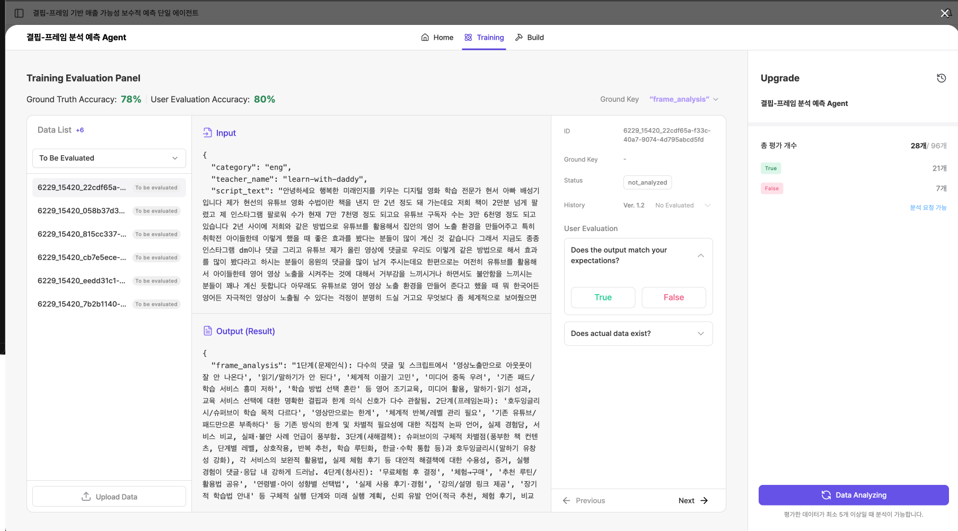
Task: Click the Output frame_analysis text area
Action: click(x=371, y=424)
